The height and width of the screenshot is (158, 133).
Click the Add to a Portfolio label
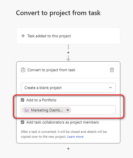[41, 100]
